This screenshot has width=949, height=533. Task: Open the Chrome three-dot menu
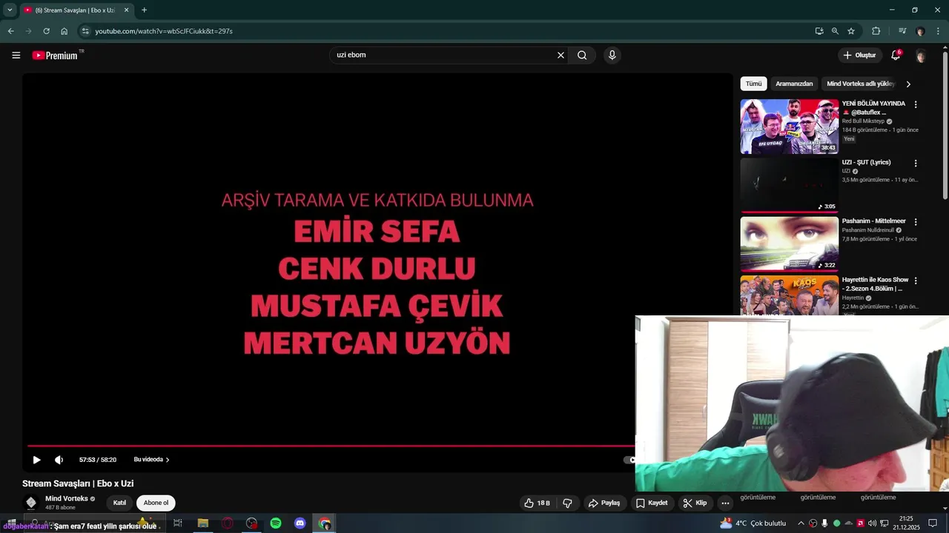pos(939,31)
